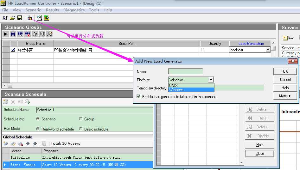Click the Start Time clock icon
Image resolution: width=300 pixels, height=170 pixels.
[x=27, y=102]
